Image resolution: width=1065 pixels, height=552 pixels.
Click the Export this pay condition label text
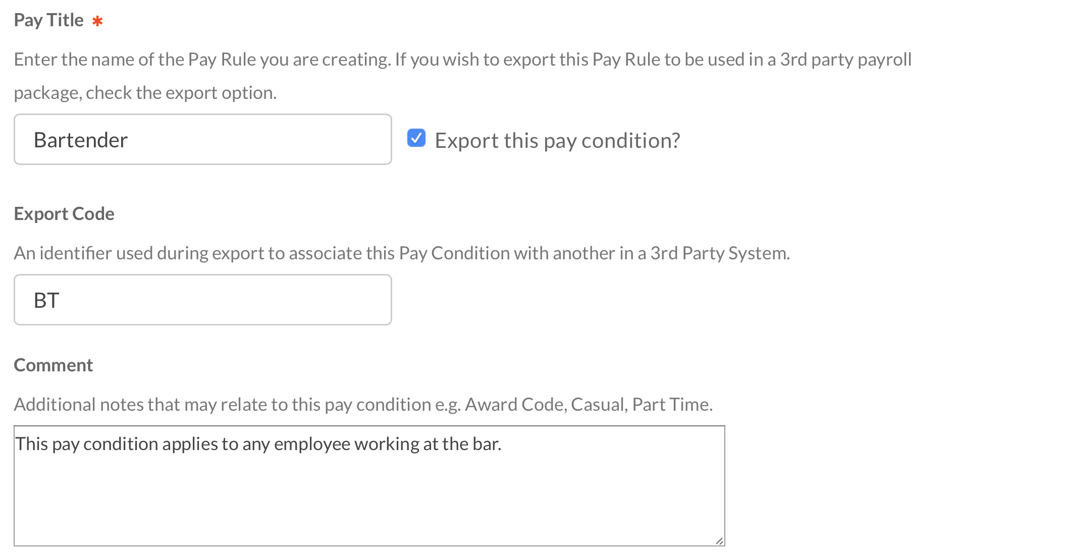(x=557, y=140)
